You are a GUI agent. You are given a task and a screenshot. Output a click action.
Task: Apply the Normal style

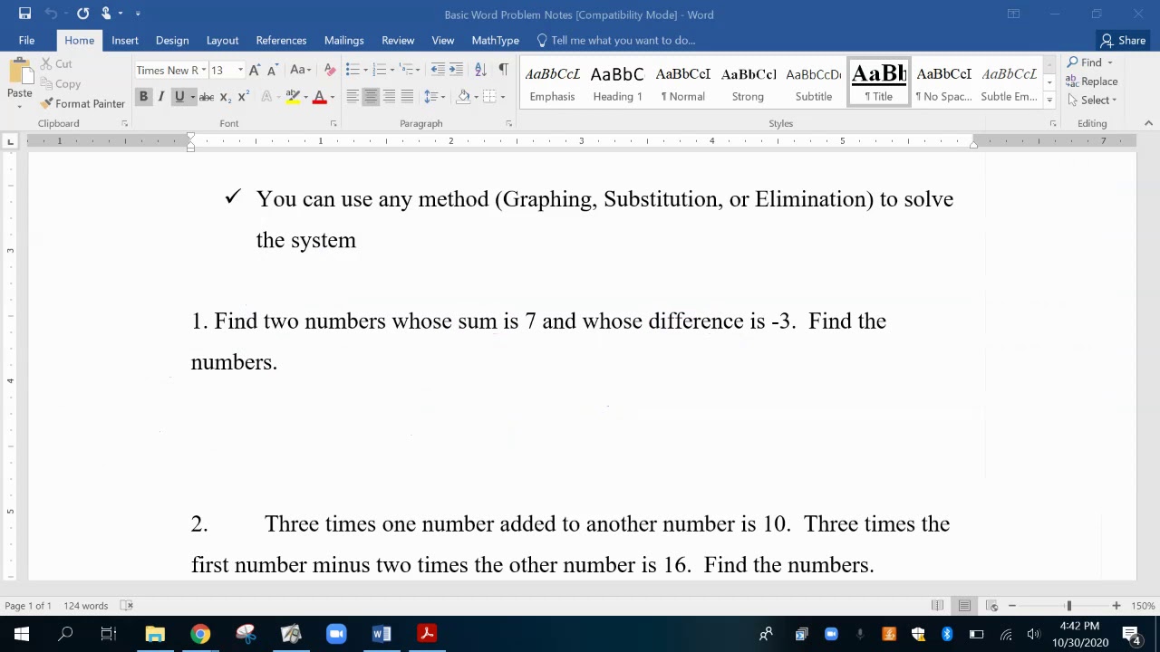click(682, 83)
